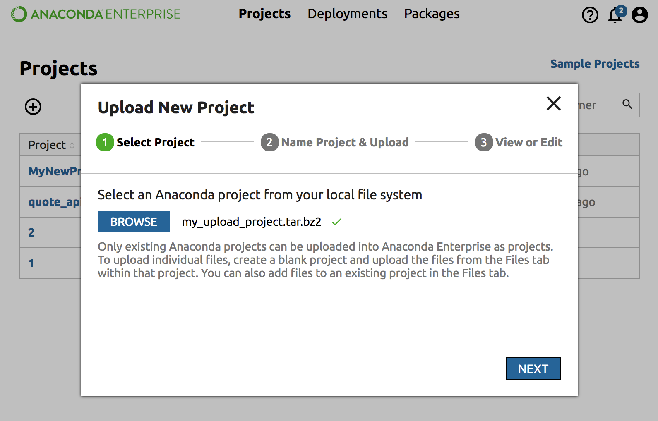Viewport: 658px width, 421px height.
Task: Close the Upload New Project dialog
Action: coord(553,103)
